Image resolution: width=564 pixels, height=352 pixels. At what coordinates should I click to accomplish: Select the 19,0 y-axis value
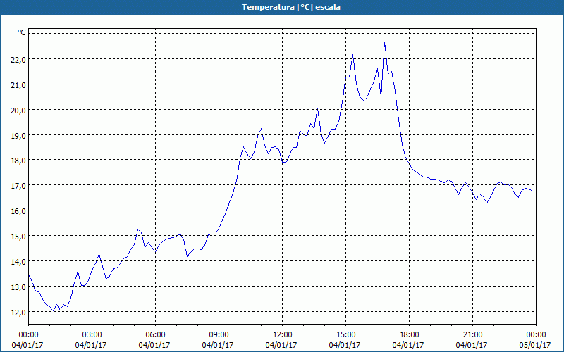pos(18,135)
